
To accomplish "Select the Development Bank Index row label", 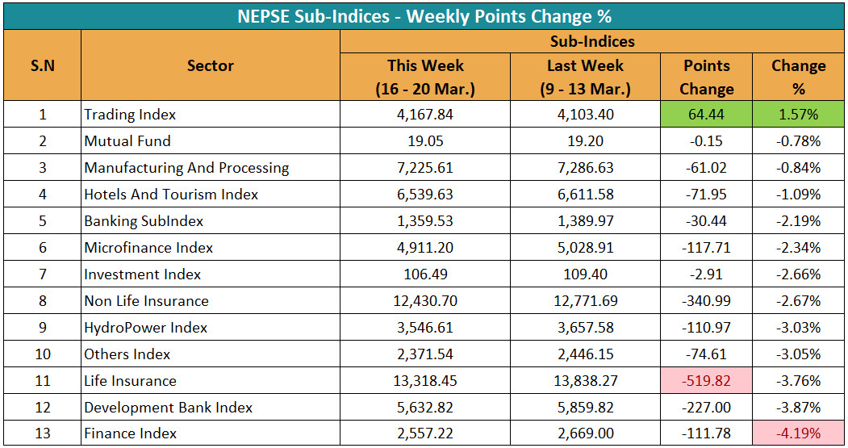I will (168, 407).
